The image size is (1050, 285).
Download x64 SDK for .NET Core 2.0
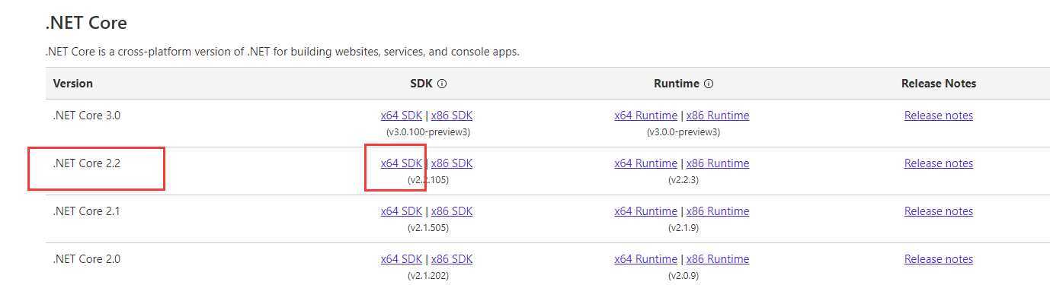click(402, 259)
